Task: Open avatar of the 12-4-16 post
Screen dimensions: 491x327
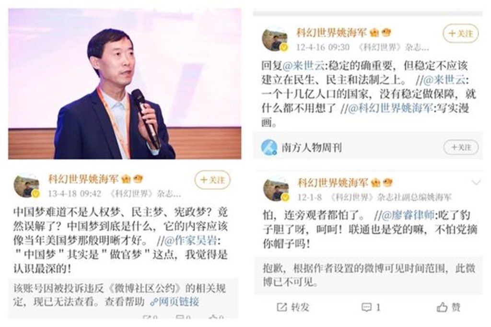Action: click(x=275, y=39)
